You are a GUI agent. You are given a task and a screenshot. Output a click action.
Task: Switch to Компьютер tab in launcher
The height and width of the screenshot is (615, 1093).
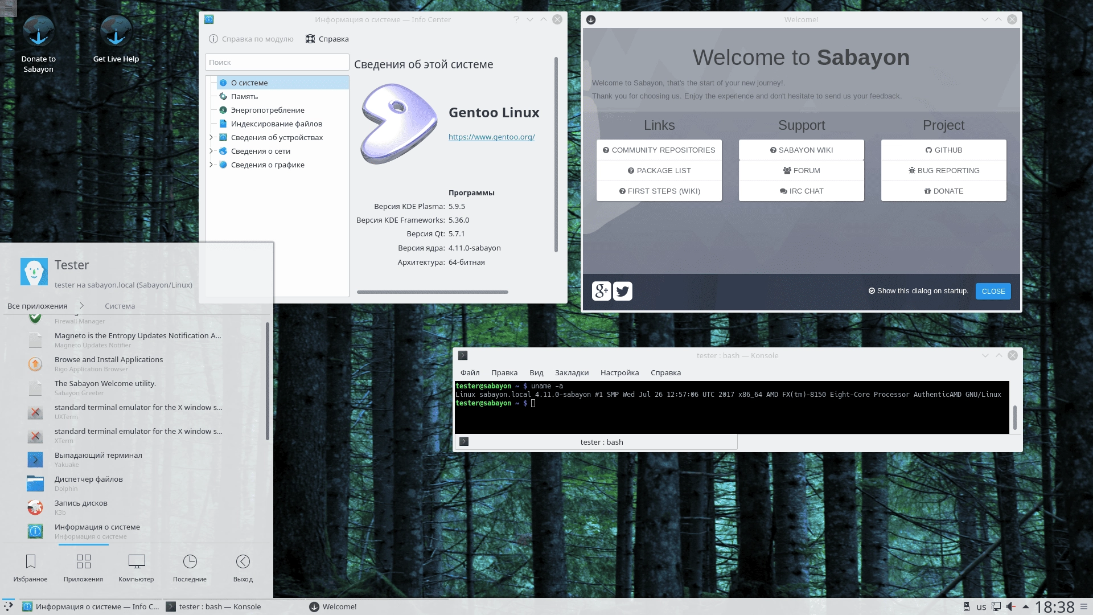click(x=136, y=568)
